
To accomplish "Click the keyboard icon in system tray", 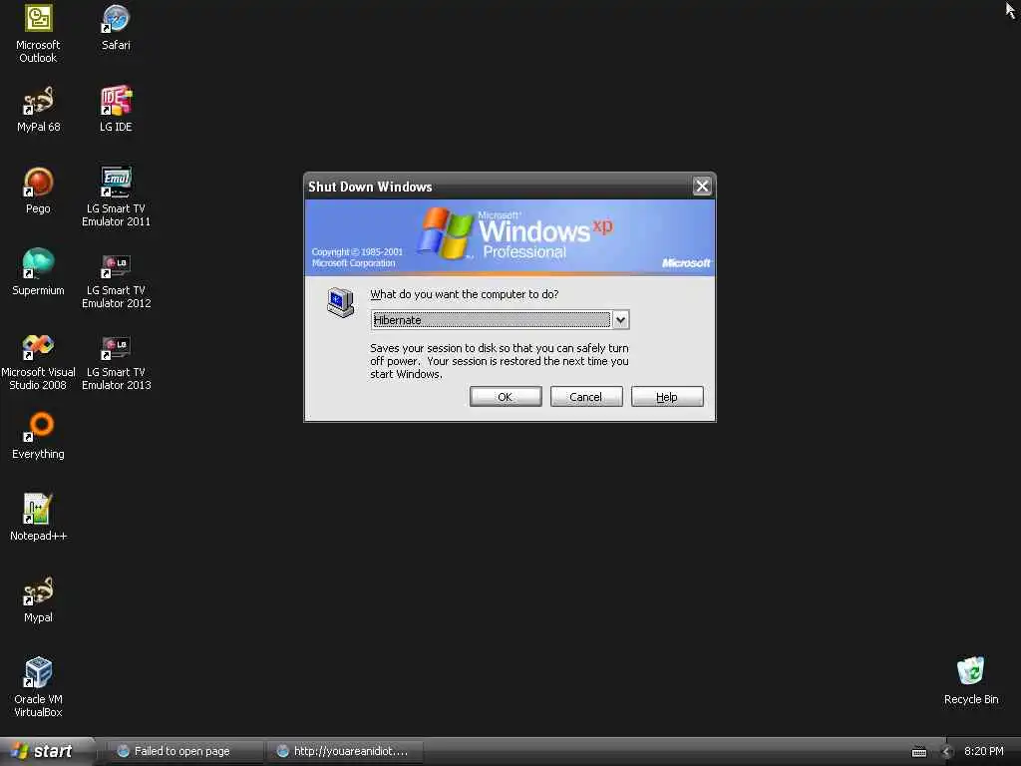I will pos(919,752).
